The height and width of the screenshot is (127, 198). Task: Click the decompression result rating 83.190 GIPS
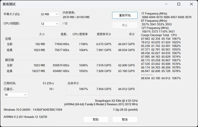(x=126, y=71)
